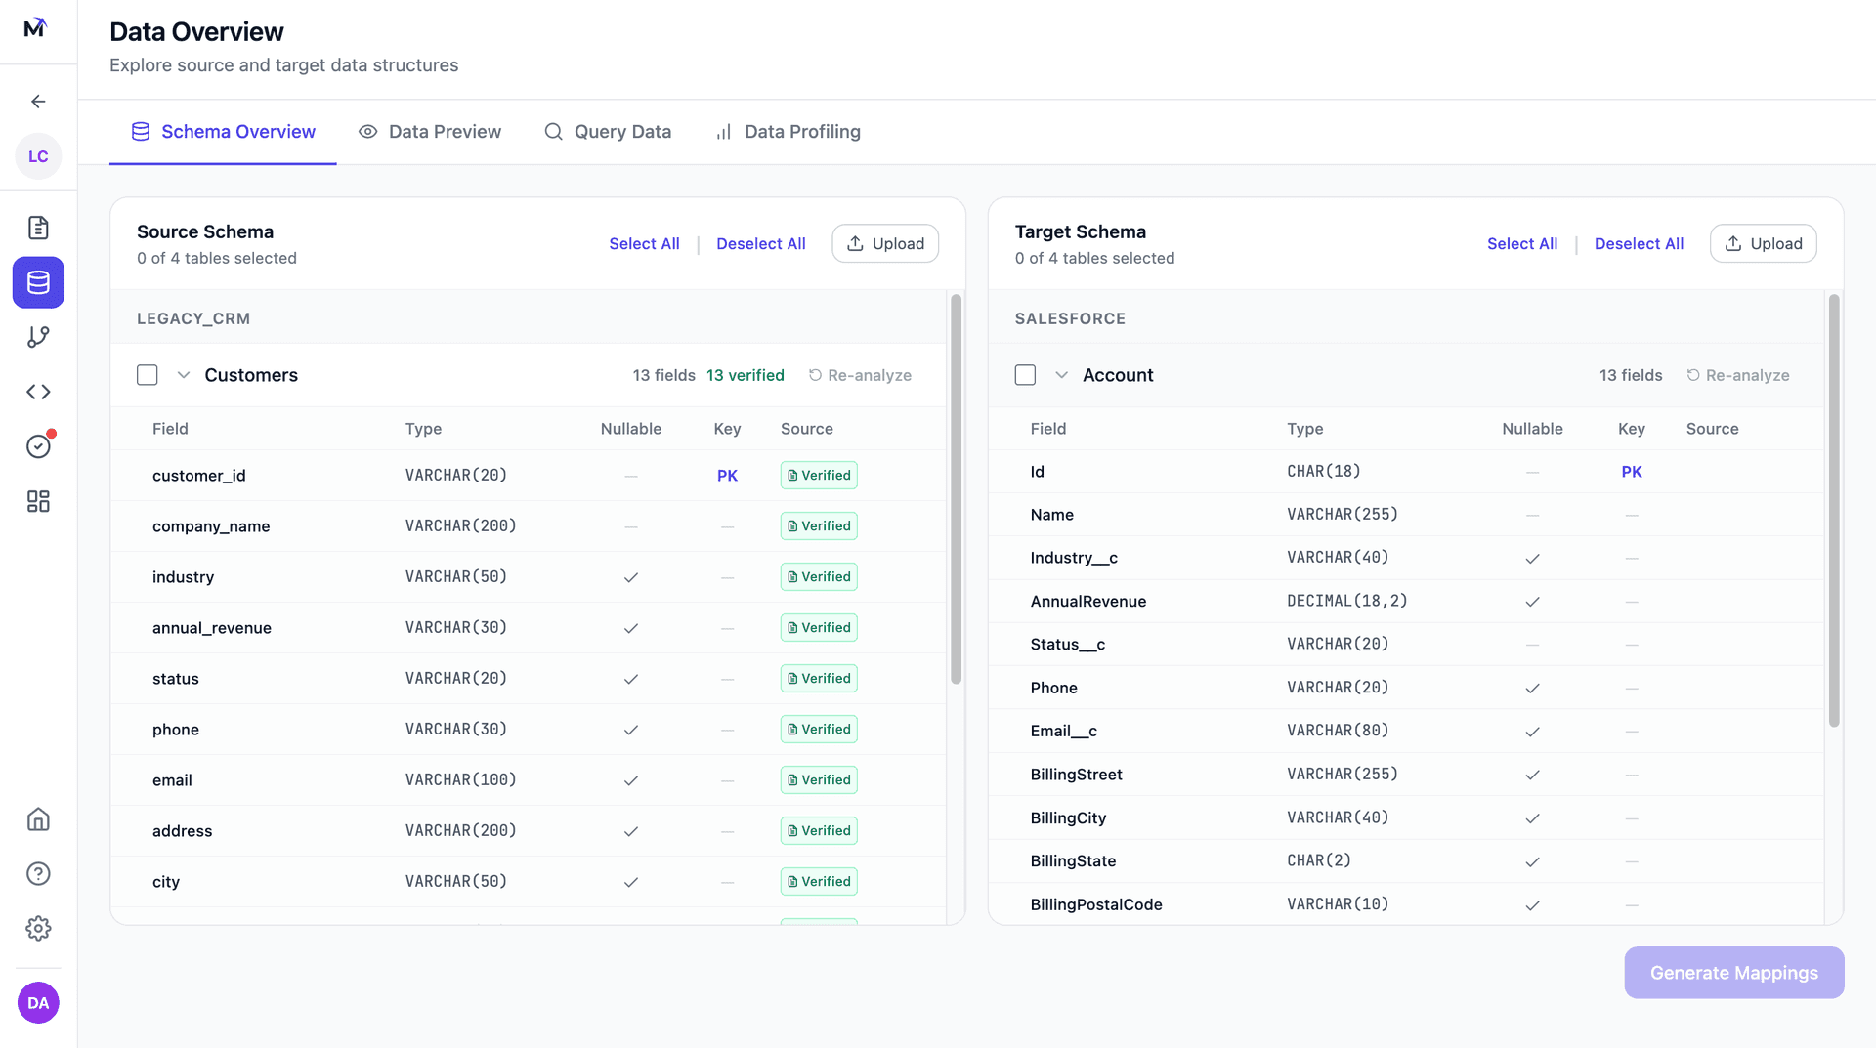
Task: Click Upload button in Target Schema
Action: coord(1763,244)
